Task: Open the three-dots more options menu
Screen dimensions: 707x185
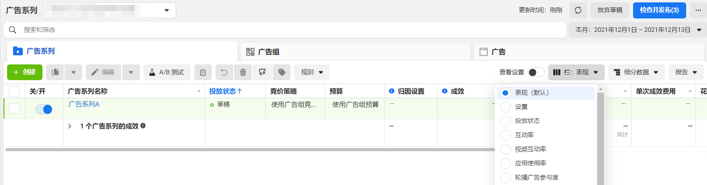Action: click(698, 10)
